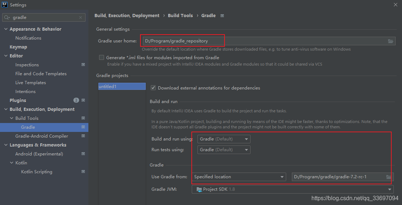Image resolution: width=402 pixels, height=205 pixels.
Task: Select Kotlin Scripting in tree
Action: [x=37, y=171]
